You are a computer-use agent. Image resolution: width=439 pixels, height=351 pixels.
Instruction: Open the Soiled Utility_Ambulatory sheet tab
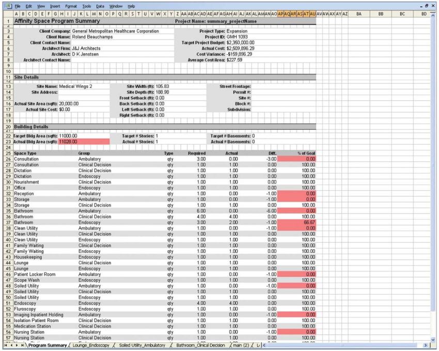(142, 345)
